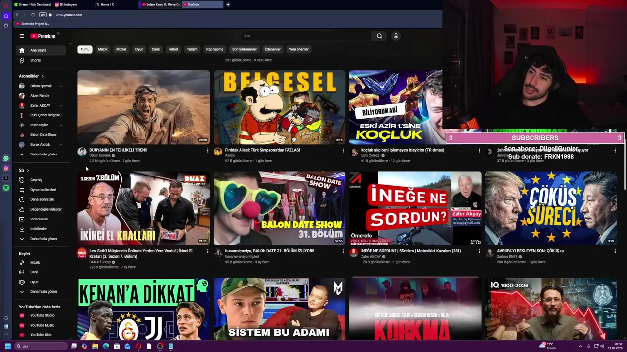This screenshot has height=352, width=627.
Task: Open the YouTube hamburger guide menu
Action: pyautogui.click(x=22, y=36)
